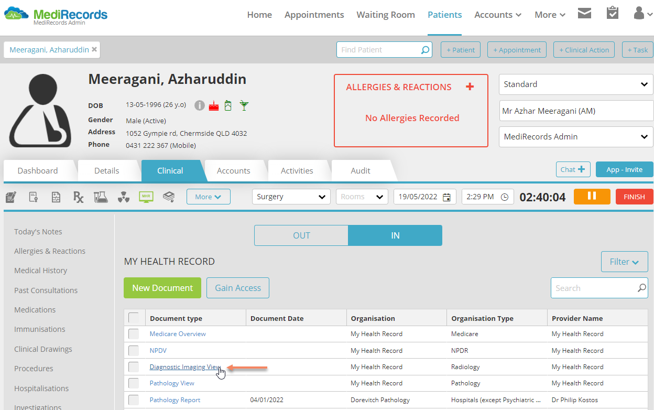Expand the More menu in top navigation
The height and width of the screenshot is (410, 654).
click(550, 15)
